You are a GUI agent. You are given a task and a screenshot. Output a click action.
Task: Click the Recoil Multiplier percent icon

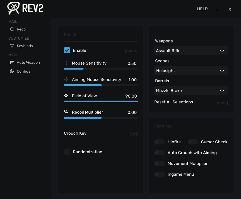[x=66, y=112]
